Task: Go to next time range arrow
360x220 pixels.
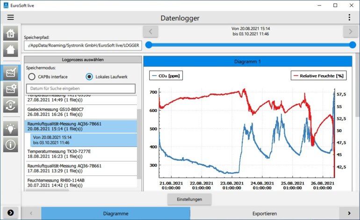Action: coord(350,31)
